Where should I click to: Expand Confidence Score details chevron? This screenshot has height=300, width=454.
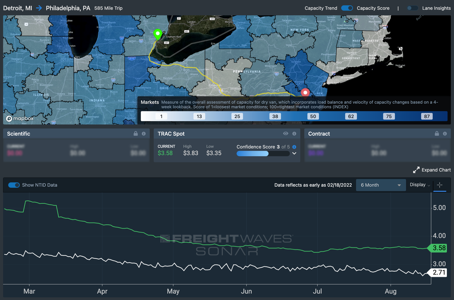pos(294,154)
